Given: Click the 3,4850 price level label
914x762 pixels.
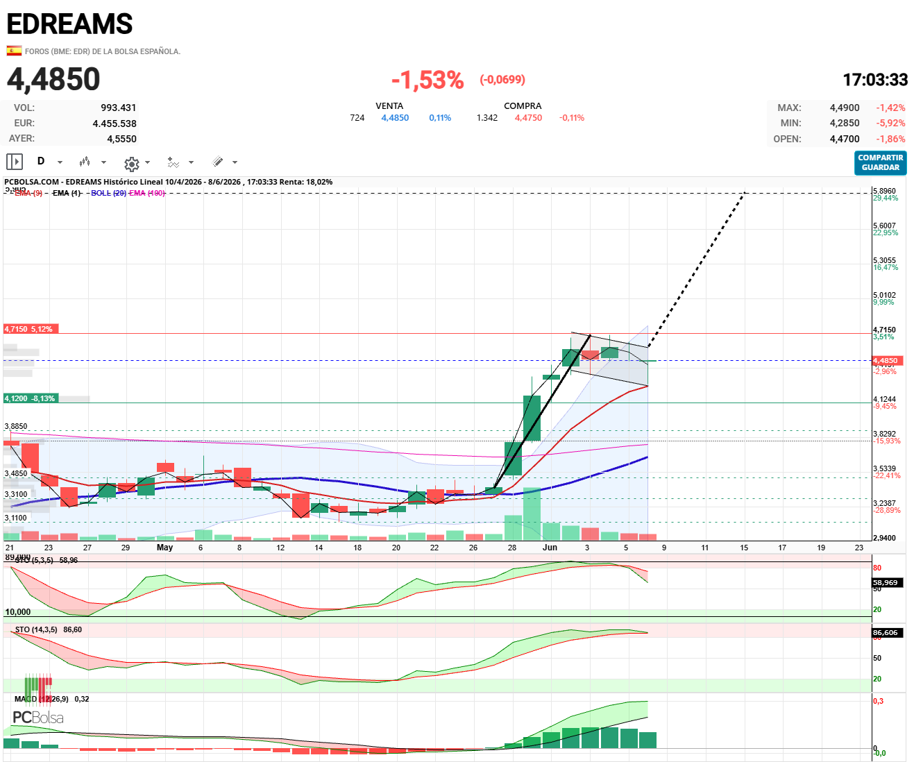Looking at the screenshot, I should (16, 473).
